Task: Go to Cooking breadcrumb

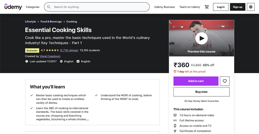Action: click(72, 22)
